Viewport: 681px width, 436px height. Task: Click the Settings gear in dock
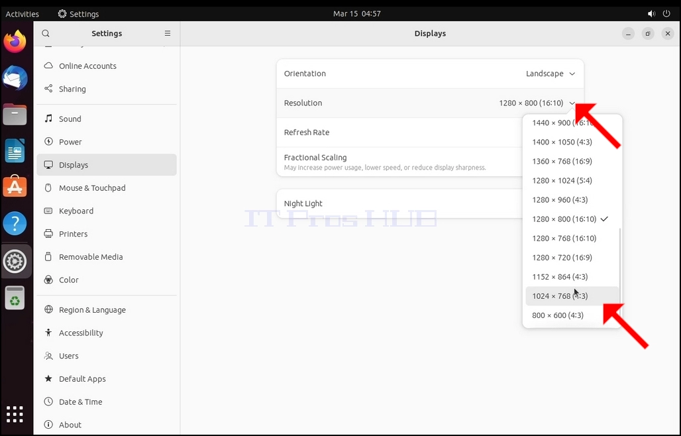(x=15, y=262)
